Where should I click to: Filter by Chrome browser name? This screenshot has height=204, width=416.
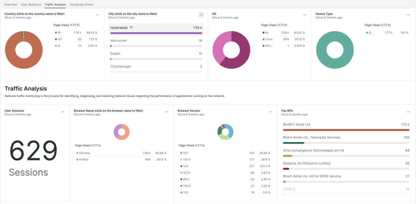click(84, 153)
